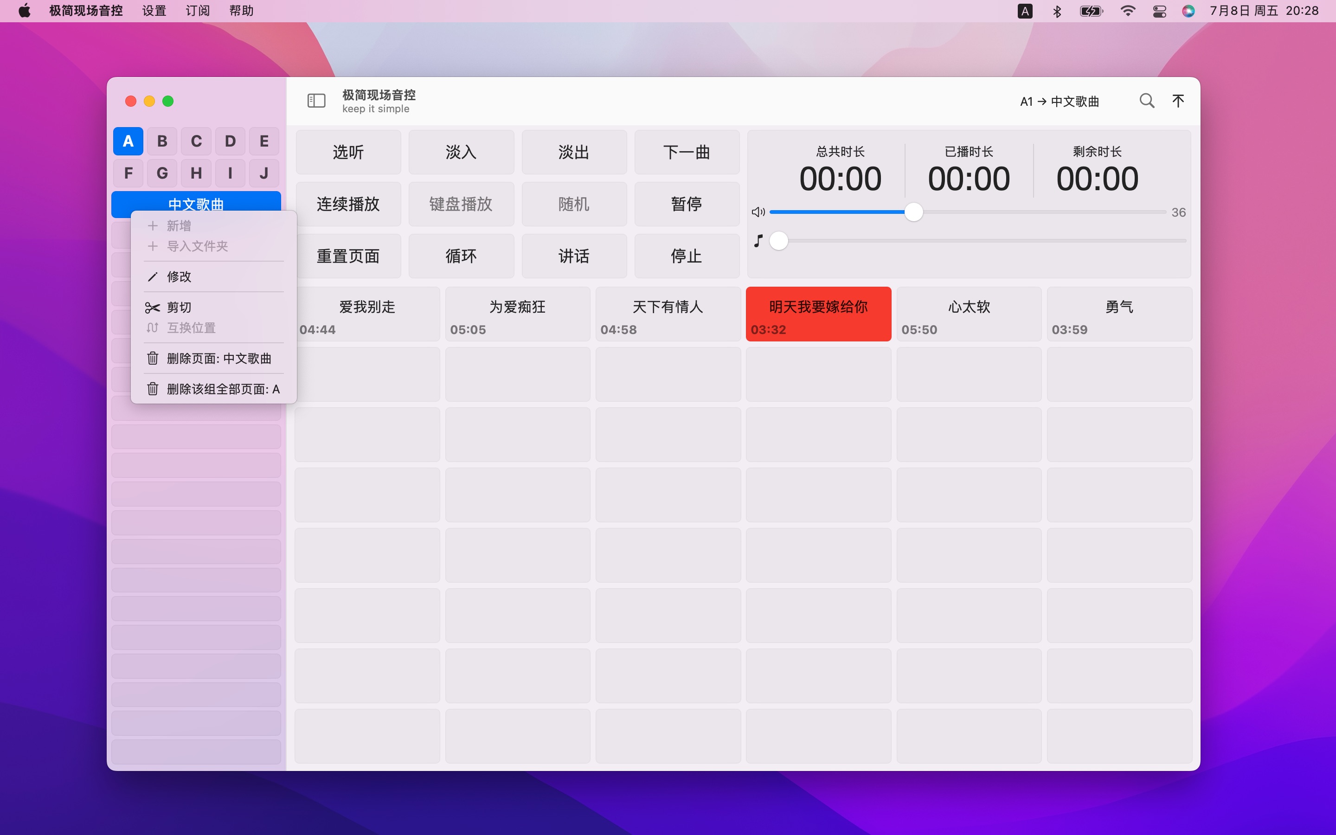This screenshot has height=835, width=1336.
Task: Open 极简现场音控 app menu
Action: pos(86,11)
